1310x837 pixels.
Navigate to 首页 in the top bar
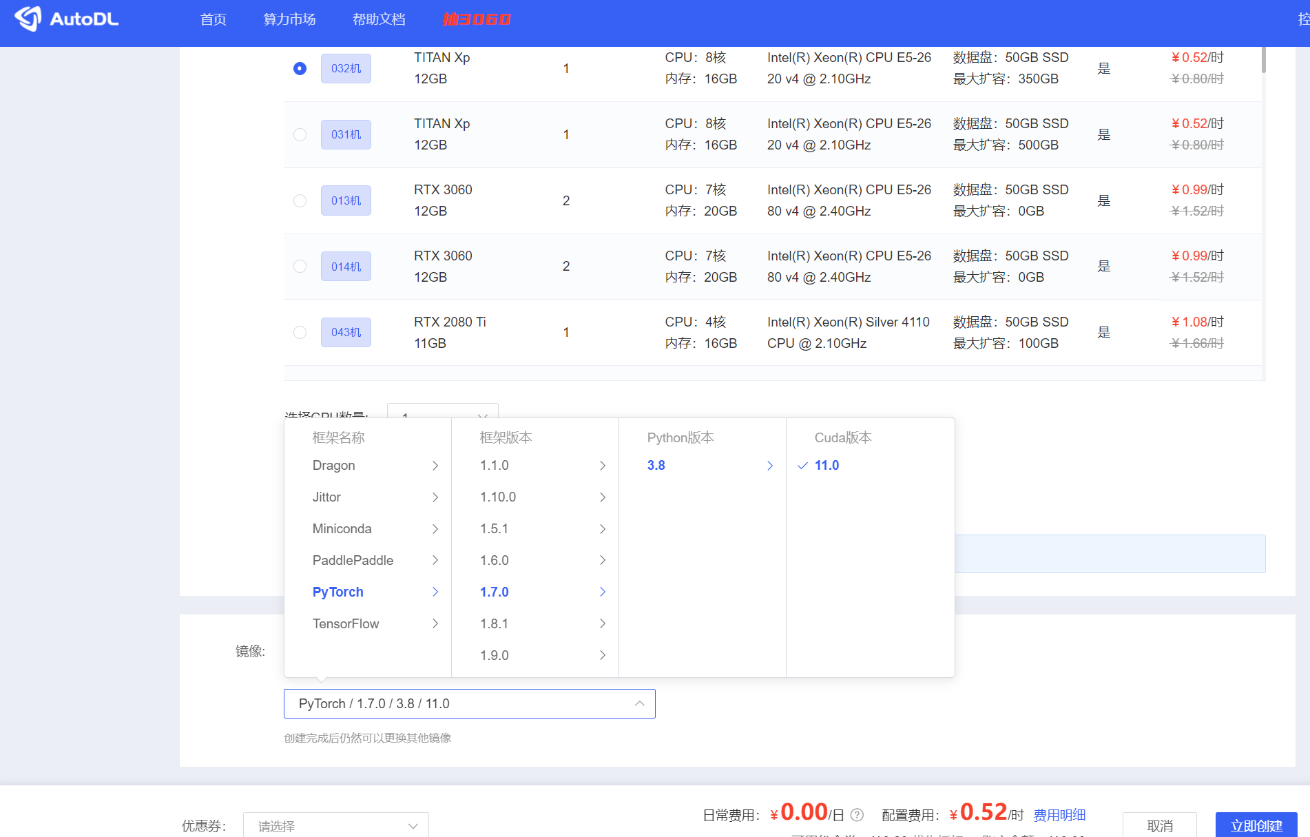point(212,19)
